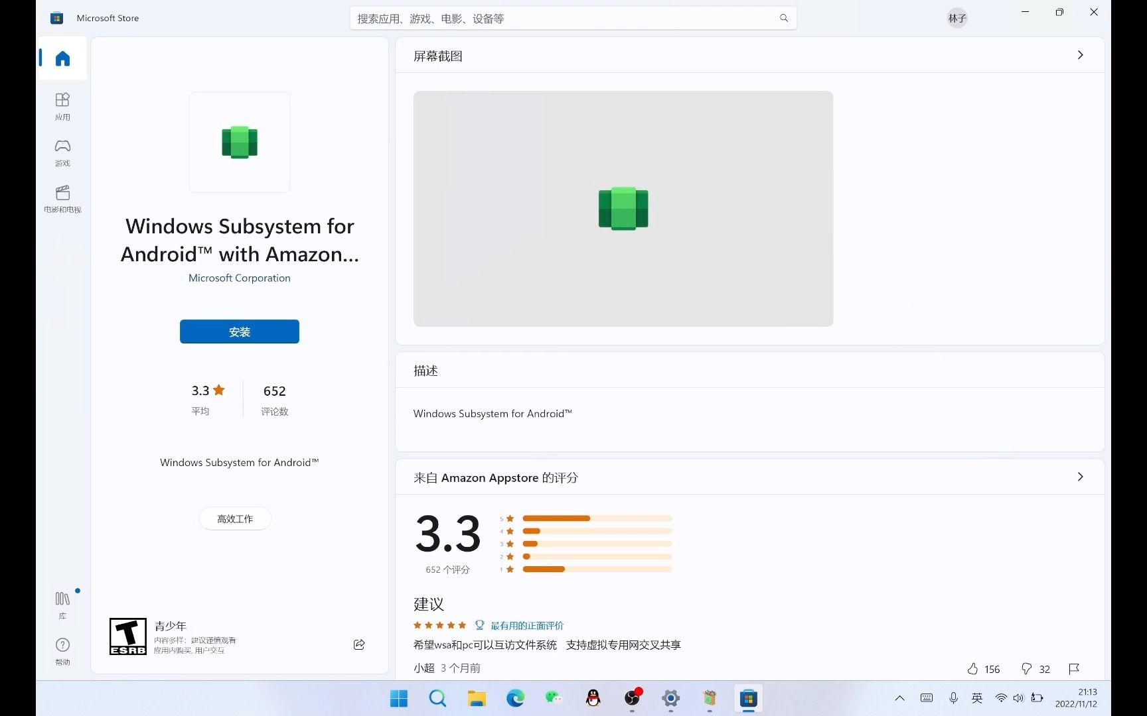Open WeChat from the taskbar

[554, 698]
